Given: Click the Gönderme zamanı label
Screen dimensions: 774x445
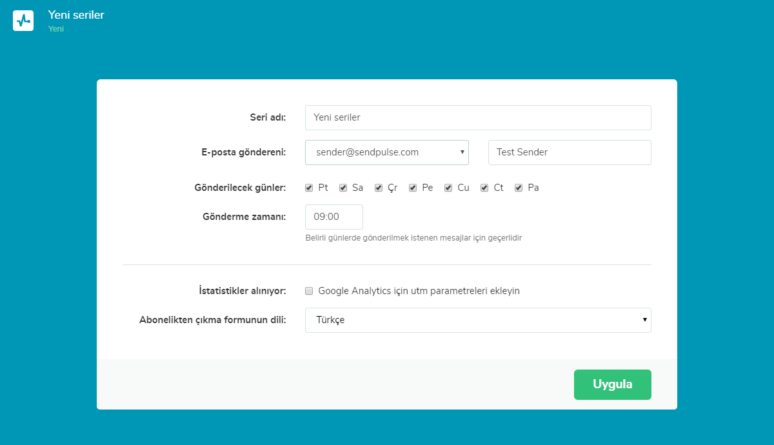Looking at the screenshot, I should (244, 217).
